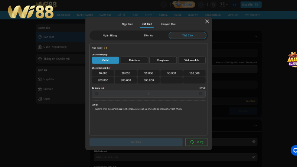This screenshot has width=297, height=167.
Task: Click the notification bell icon in header
Action: (x=213, y=4)
